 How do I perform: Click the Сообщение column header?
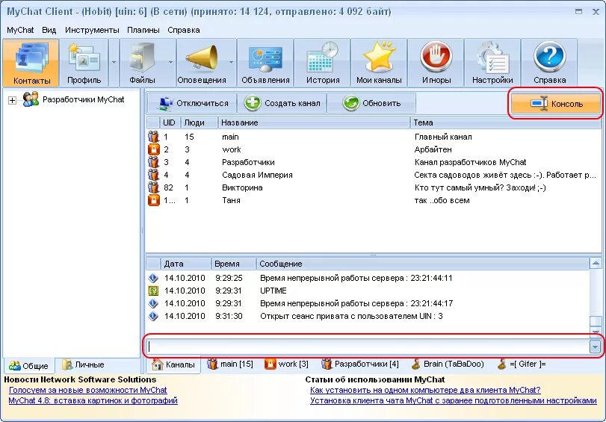(423, 264)
